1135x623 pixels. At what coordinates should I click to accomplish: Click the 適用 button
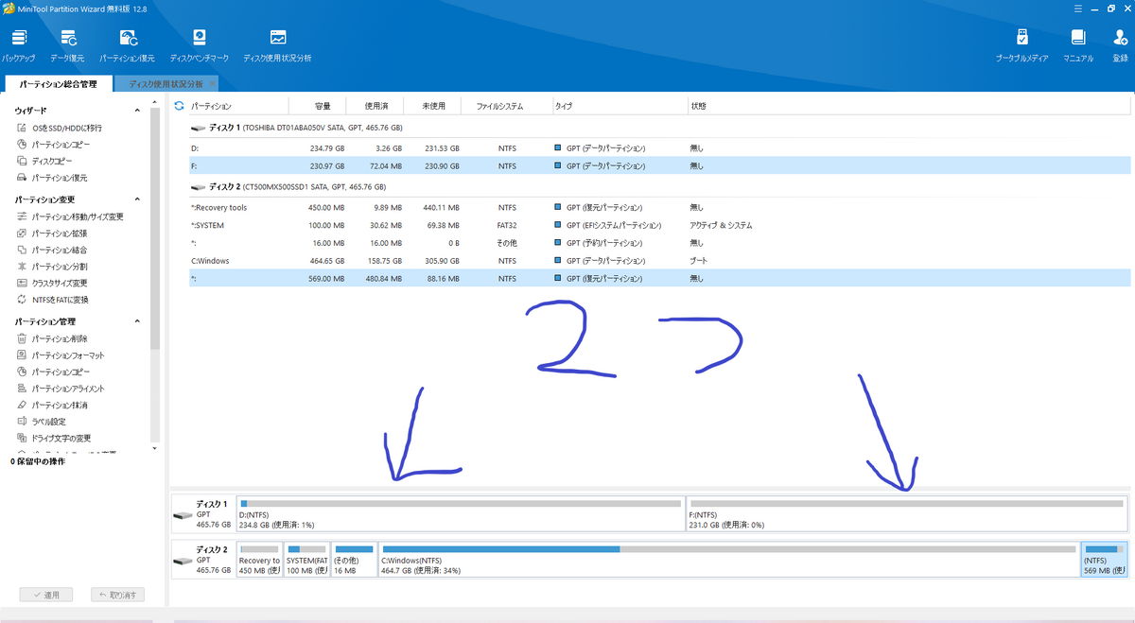[x=45, y=595]
